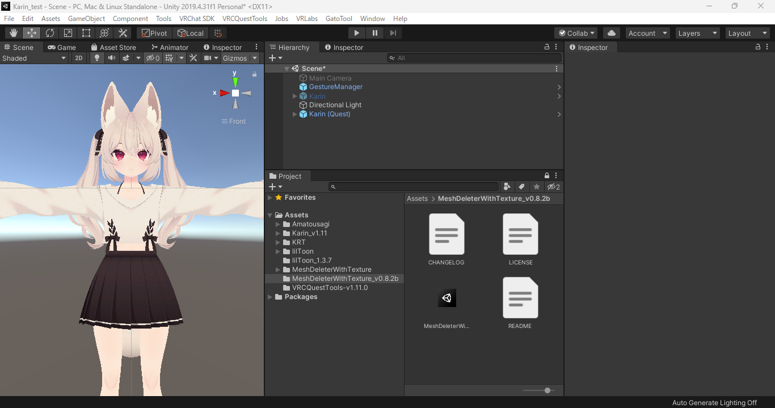Screen dimensions: 775x408
Task: Open custom editor tools in main toolbar
Action: [123, 33]
